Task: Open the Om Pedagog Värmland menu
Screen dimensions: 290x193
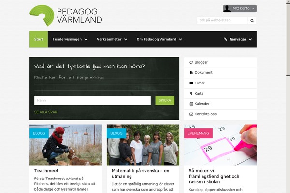Action: [x=159, y=39]
